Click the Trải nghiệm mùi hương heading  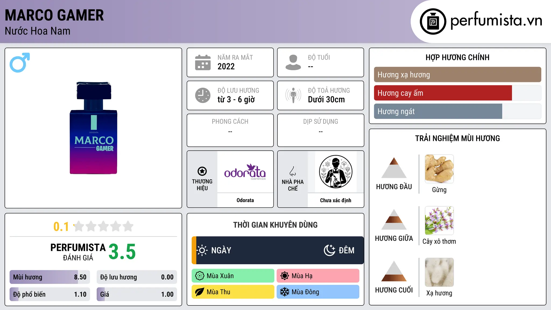pos(457,138)
